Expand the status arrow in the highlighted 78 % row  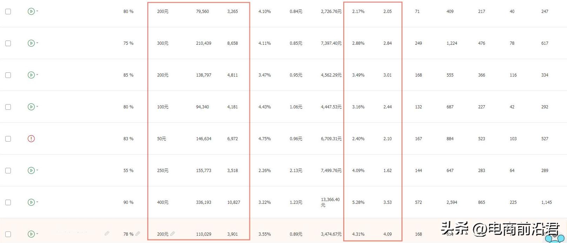point(37,234)
